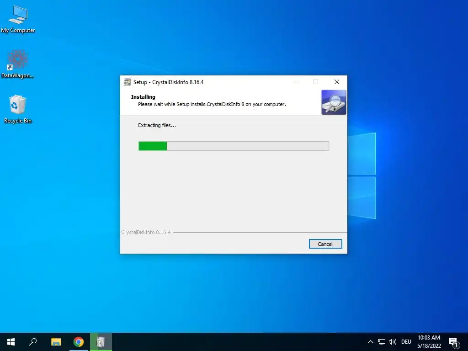468x351 pixels.
Task: Activate the setup installer taskbar item
Action: pyautogui.click(x=101, y=342)
